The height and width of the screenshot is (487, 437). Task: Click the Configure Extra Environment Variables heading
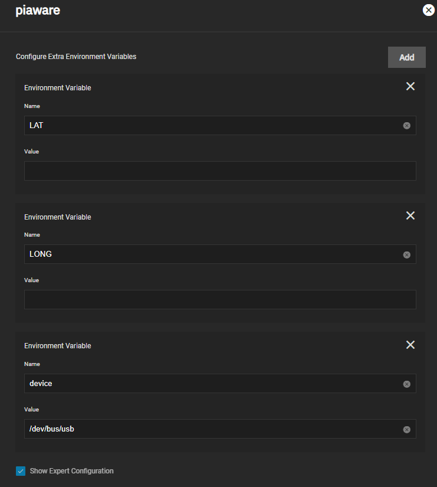coord(76,57)
